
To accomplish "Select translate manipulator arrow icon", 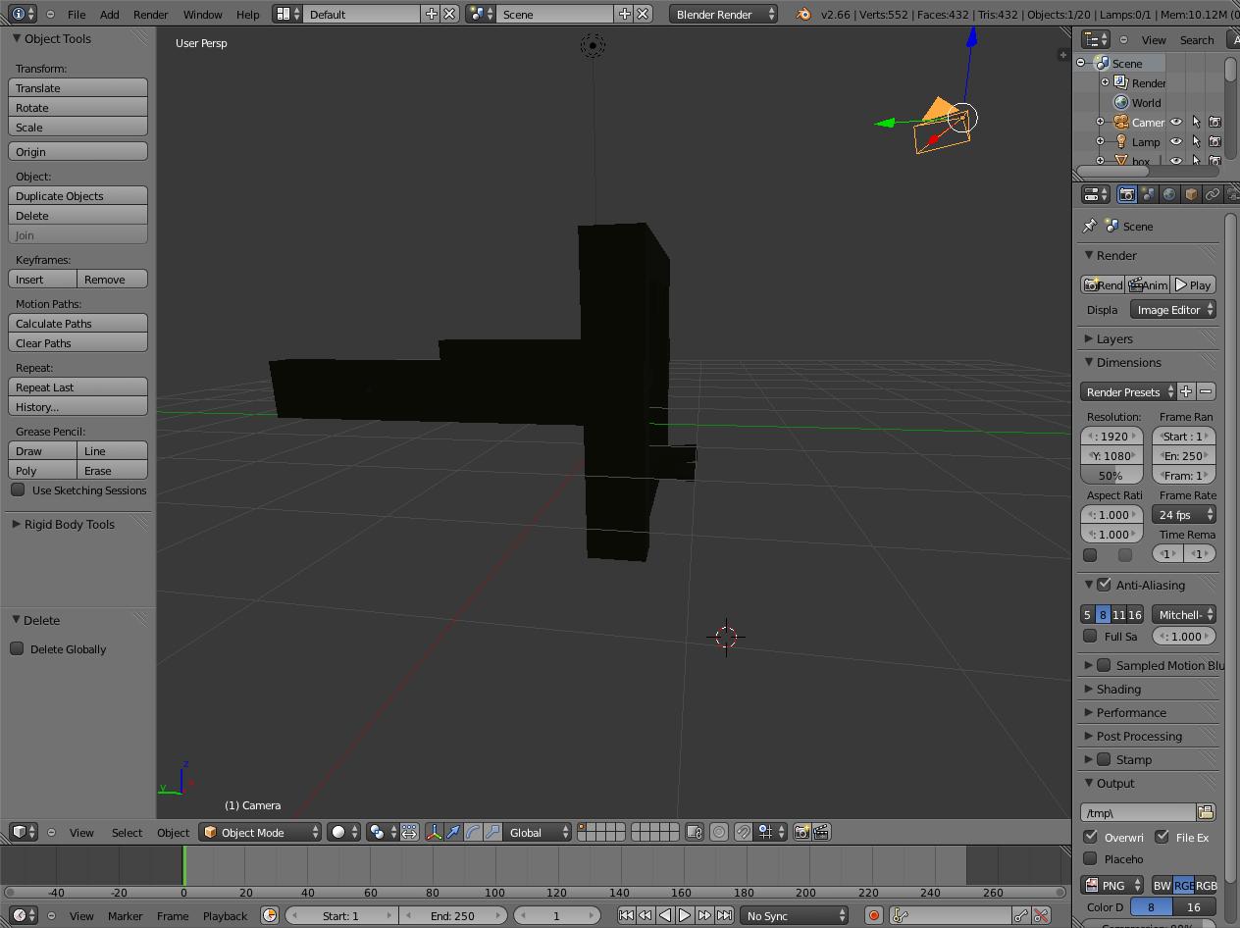I will [x=453, y=832].
